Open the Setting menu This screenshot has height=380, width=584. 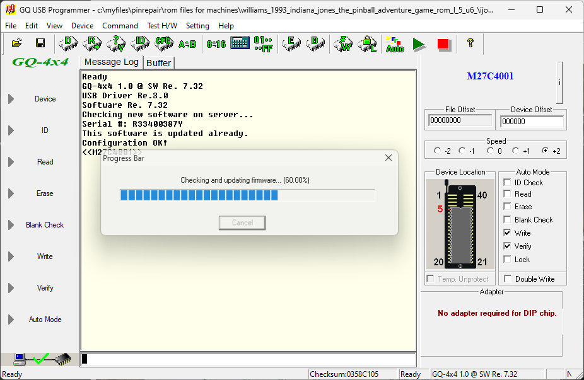click(x=197, y=26)
